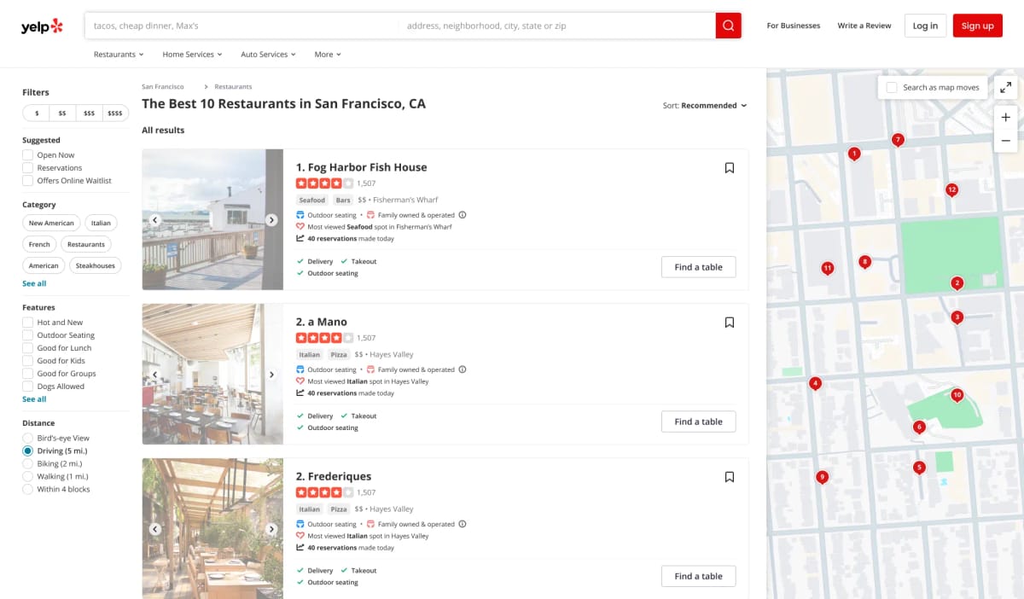Show next photo for a Mano

[x=271, y=375]
